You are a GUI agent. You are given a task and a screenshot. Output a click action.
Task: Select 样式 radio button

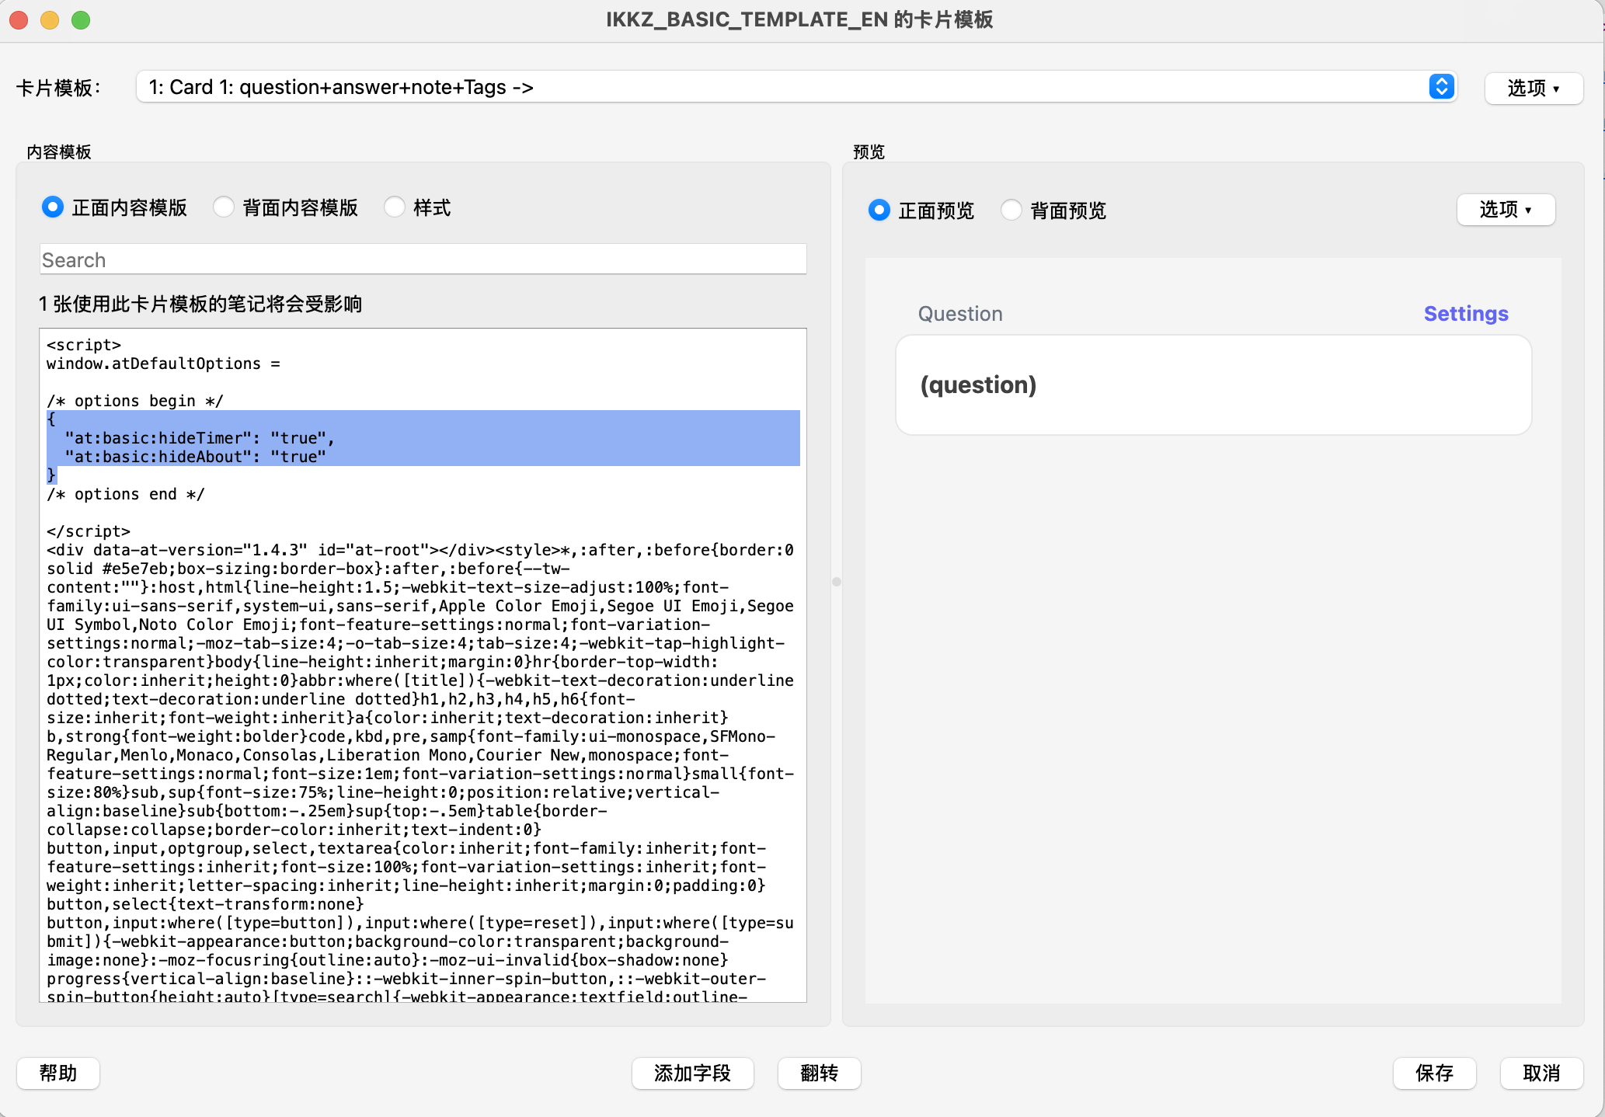[x=395, y=207]
